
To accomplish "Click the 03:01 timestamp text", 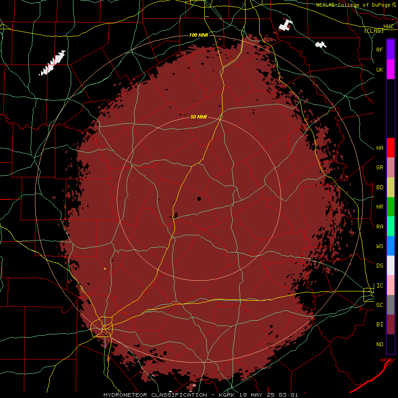I will coord(288,395).
